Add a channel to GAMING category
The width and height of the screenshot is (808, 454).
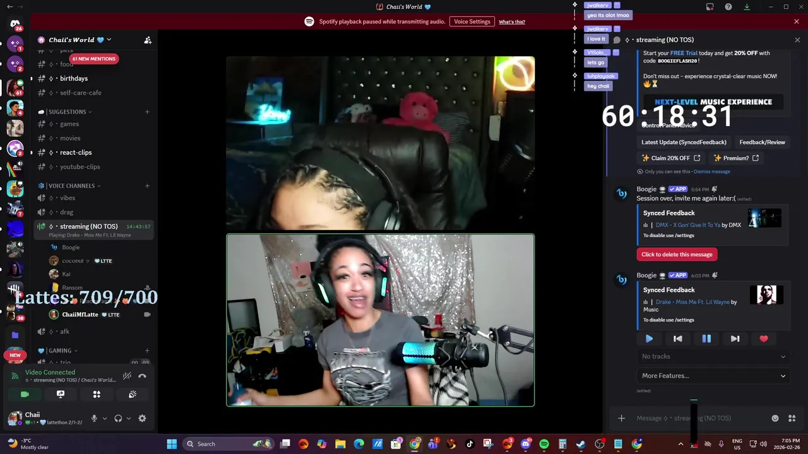(147, 351)
